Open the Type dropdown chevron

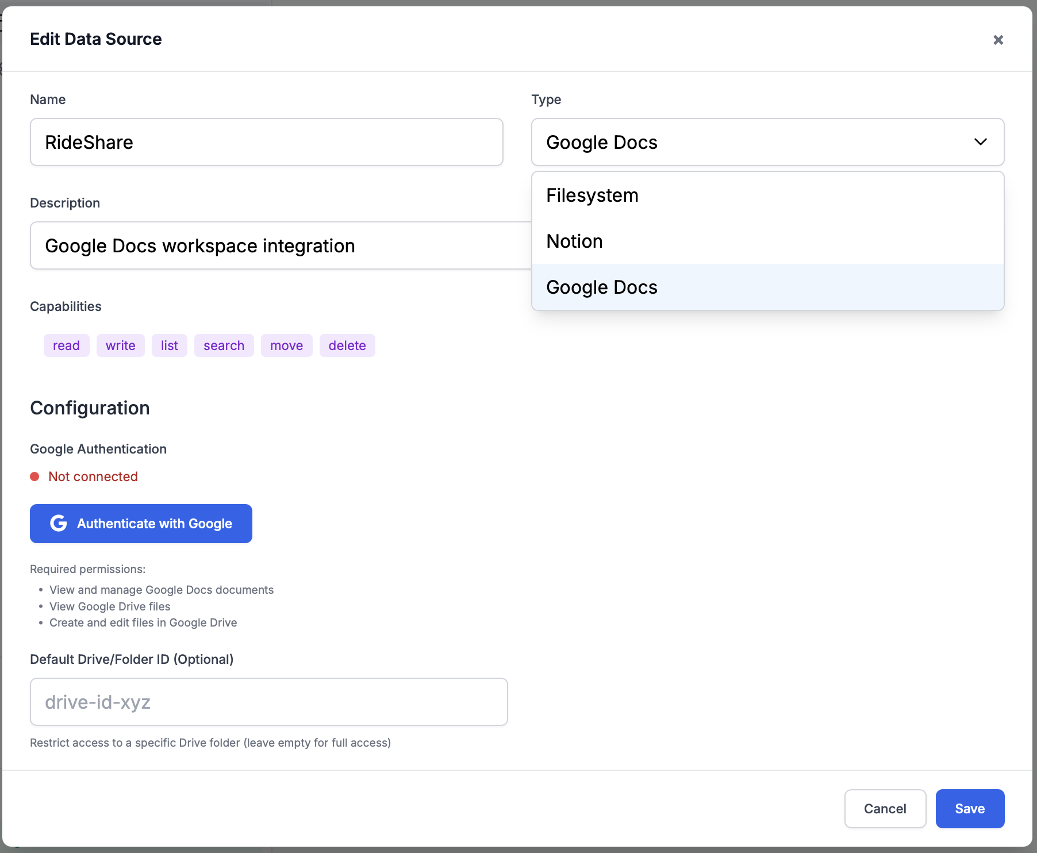point(980,142)
